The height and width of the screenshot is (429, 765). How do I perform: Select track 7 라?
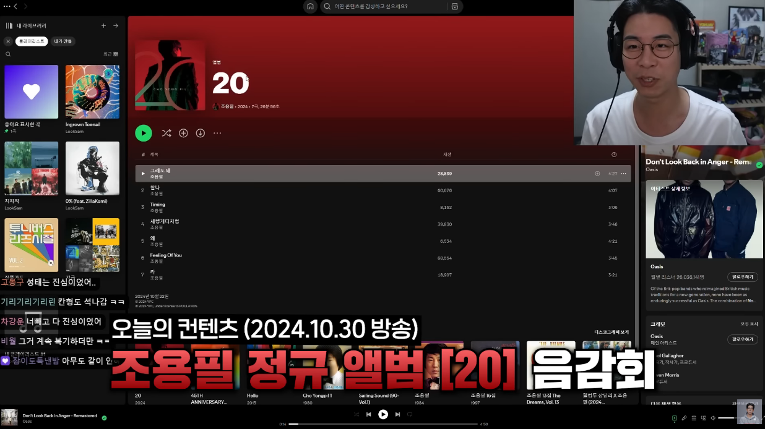[383, 274]
